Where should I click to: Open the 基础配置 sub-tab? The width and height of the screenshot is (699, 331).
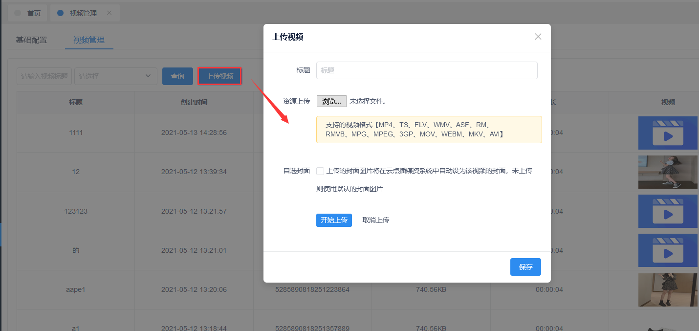point(31,40)
